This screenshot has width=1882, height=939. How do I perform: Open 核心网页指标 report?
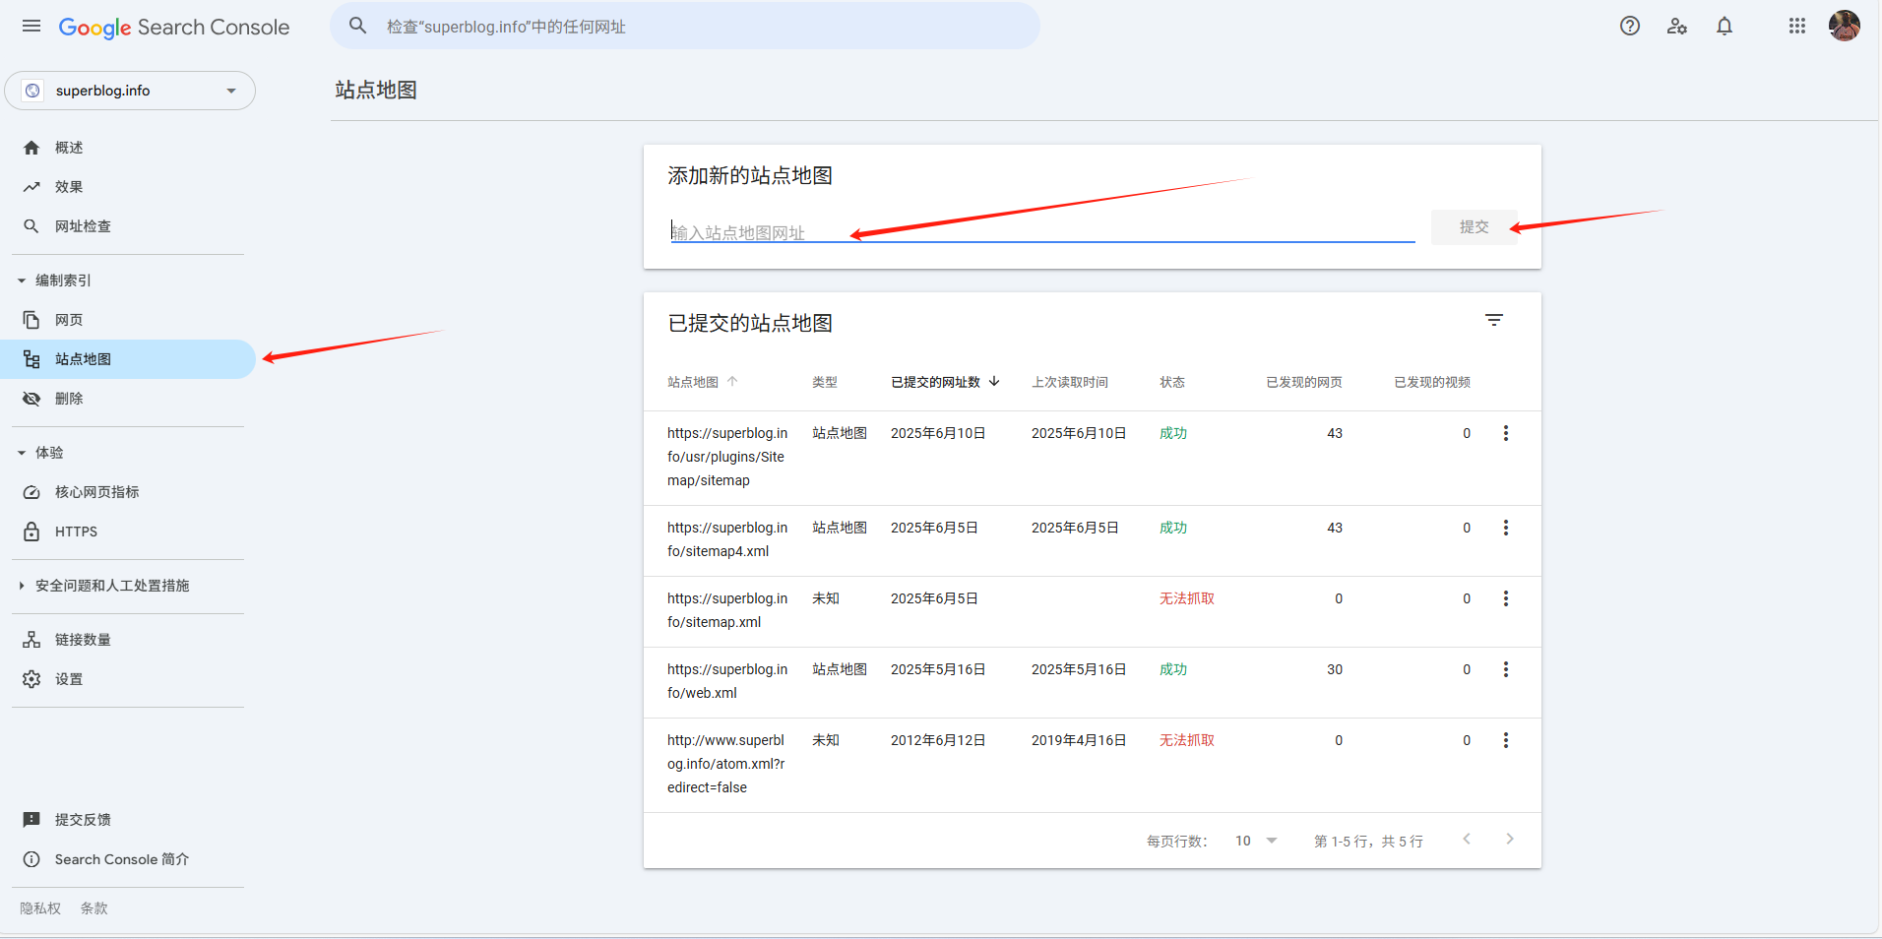click(128, 492)
